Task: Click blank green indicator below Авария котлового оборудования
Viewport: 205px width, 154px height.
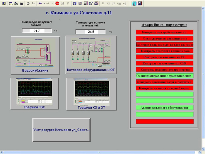Action: point(165,114)
